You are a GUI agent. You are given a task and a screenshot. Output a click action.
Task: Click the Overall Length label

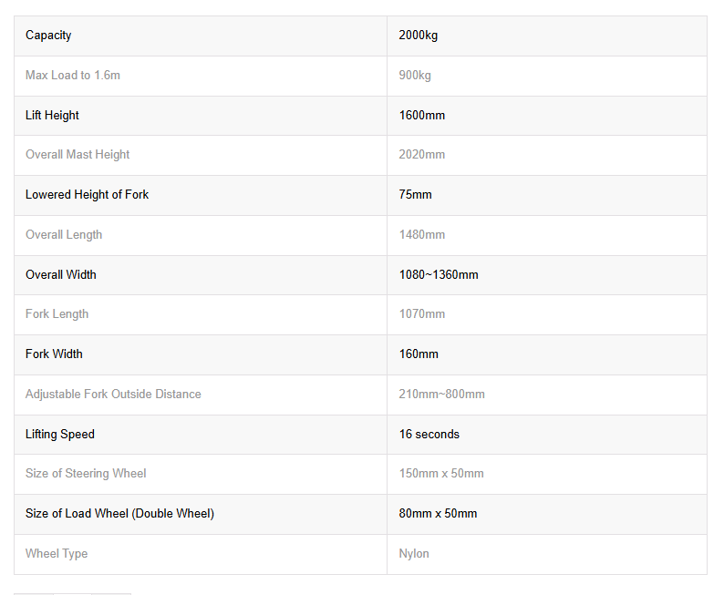[64, 235]
